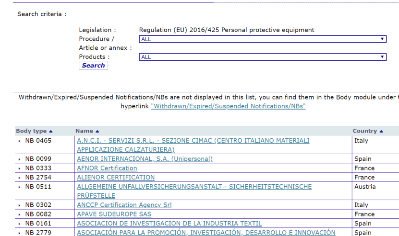Select Regulation (EU) 2016/425 legislation text

point(227,30)
